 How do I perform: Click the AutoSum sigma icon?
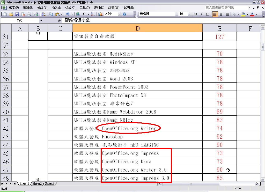pyautogui.click(x=84, y=14)
